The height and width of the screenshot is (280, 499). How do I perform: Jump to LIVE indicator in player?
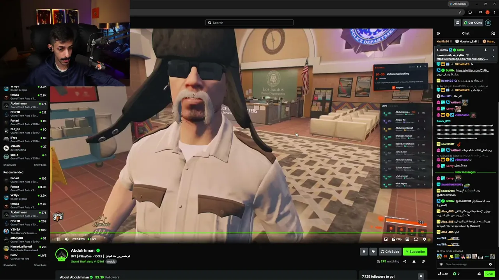click(92, 239)
